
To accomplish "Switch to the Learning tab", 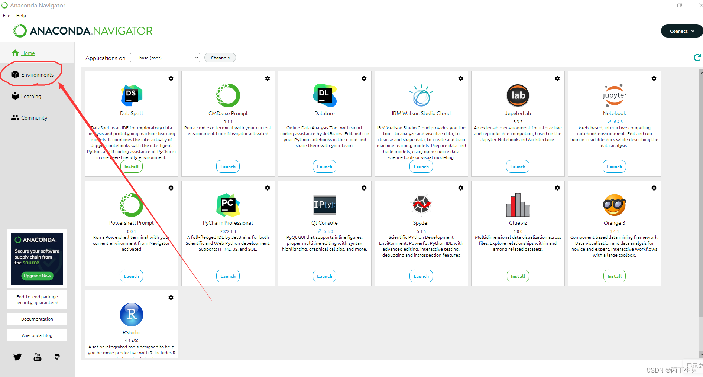I will point(26,96).
